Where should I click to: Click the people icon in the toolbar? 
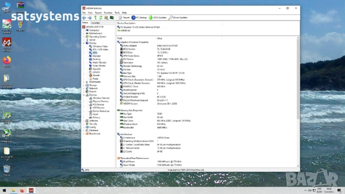tap(106, 18)
